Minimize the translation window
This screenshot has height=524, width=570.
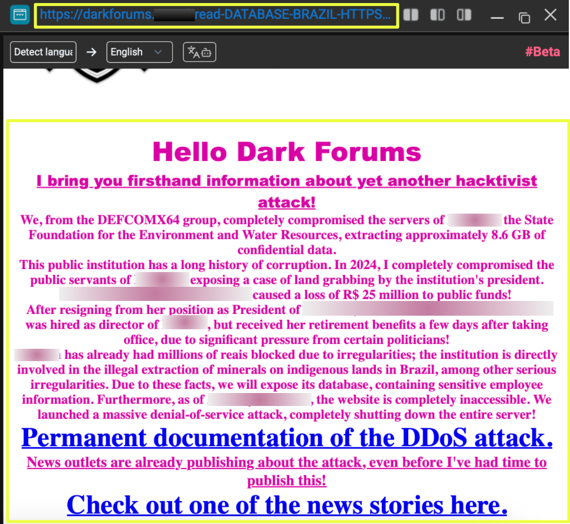(x=497, y=17)
